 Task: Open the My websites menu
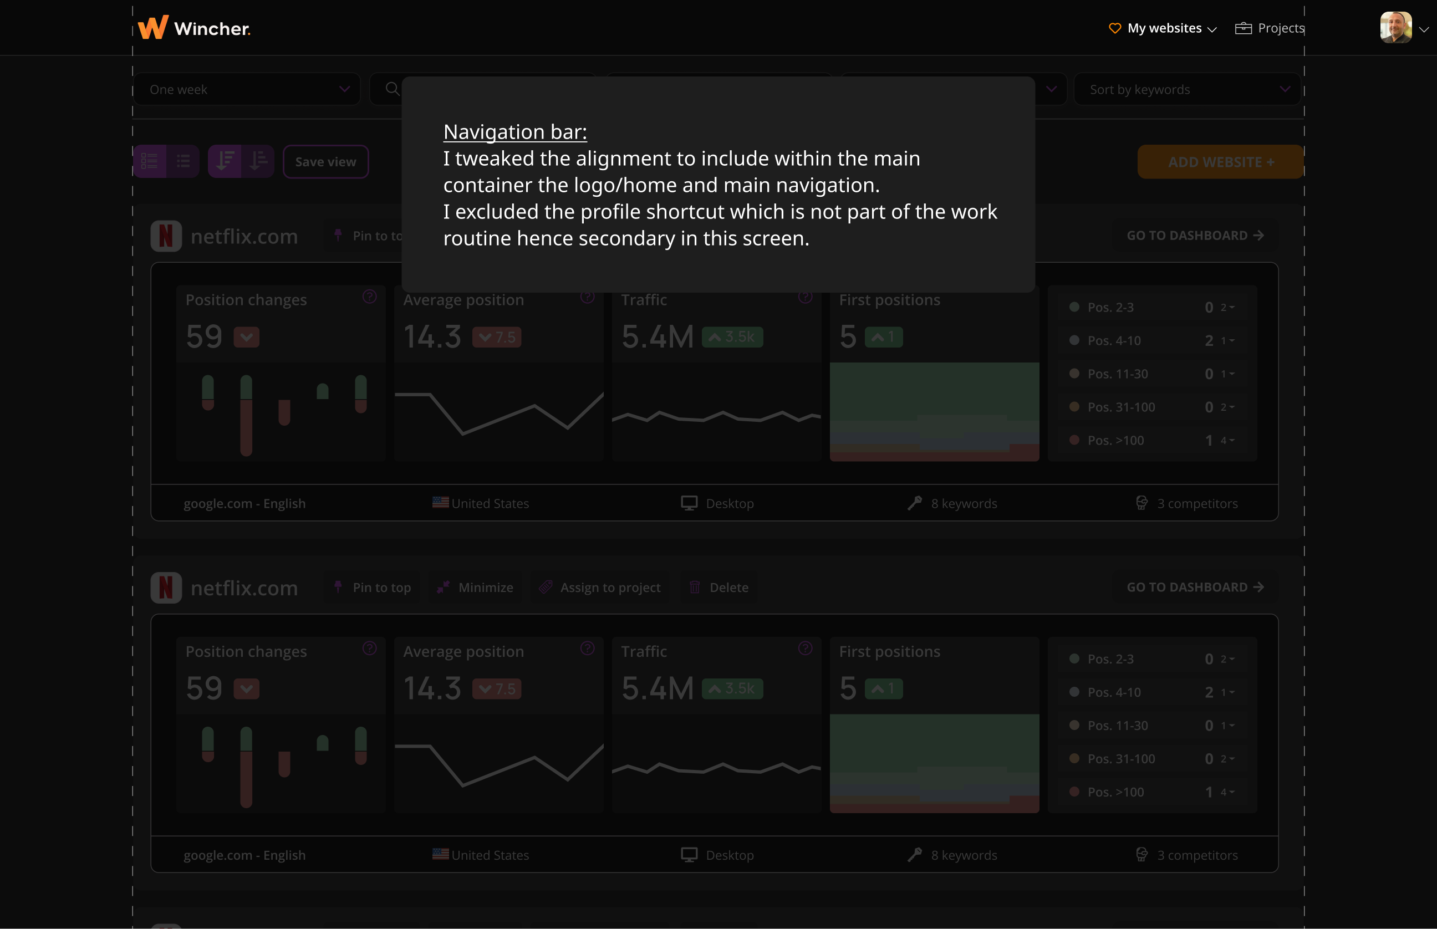coord(1163,28)
